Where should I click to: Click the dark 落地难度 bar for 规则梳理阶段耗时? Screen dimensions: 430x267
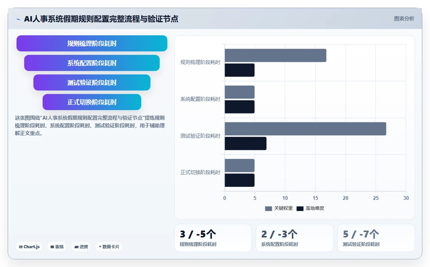(240, 70)
